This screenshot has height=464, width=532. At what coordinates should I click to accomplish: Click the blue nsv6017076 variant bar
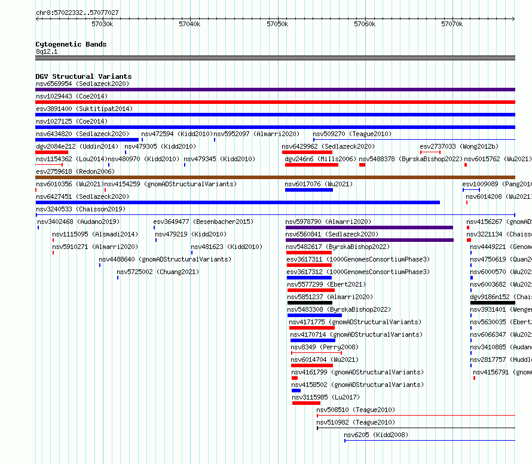pyautogui.click(x=309, y=190)
